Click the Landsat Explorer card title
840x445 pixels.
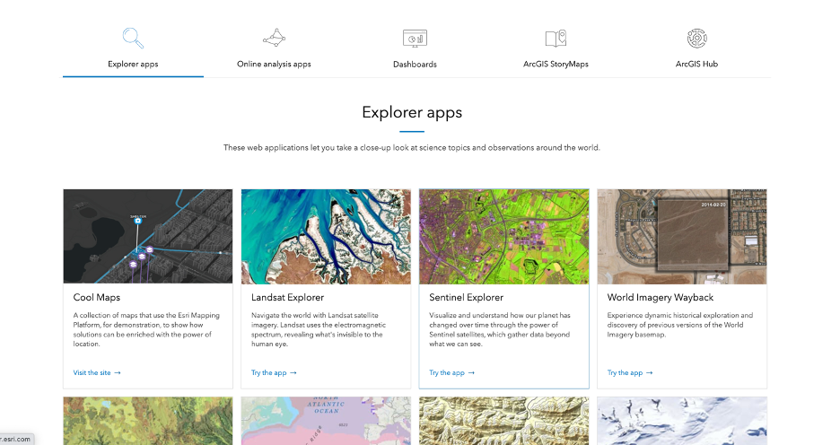click(288, 297)
